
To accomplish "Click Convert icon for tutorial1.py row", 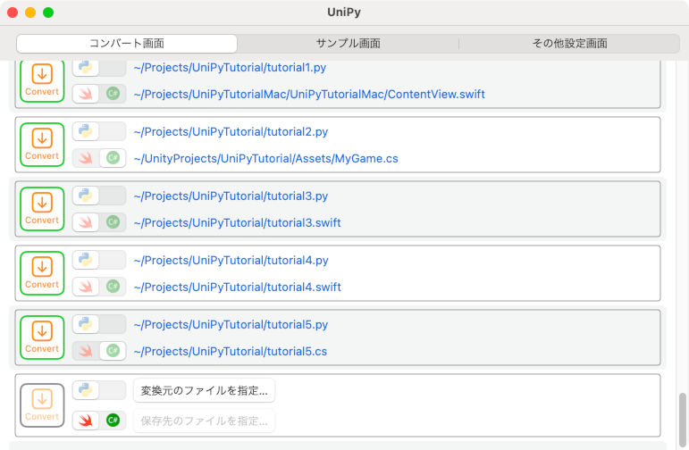I will (x=42, y=79).
